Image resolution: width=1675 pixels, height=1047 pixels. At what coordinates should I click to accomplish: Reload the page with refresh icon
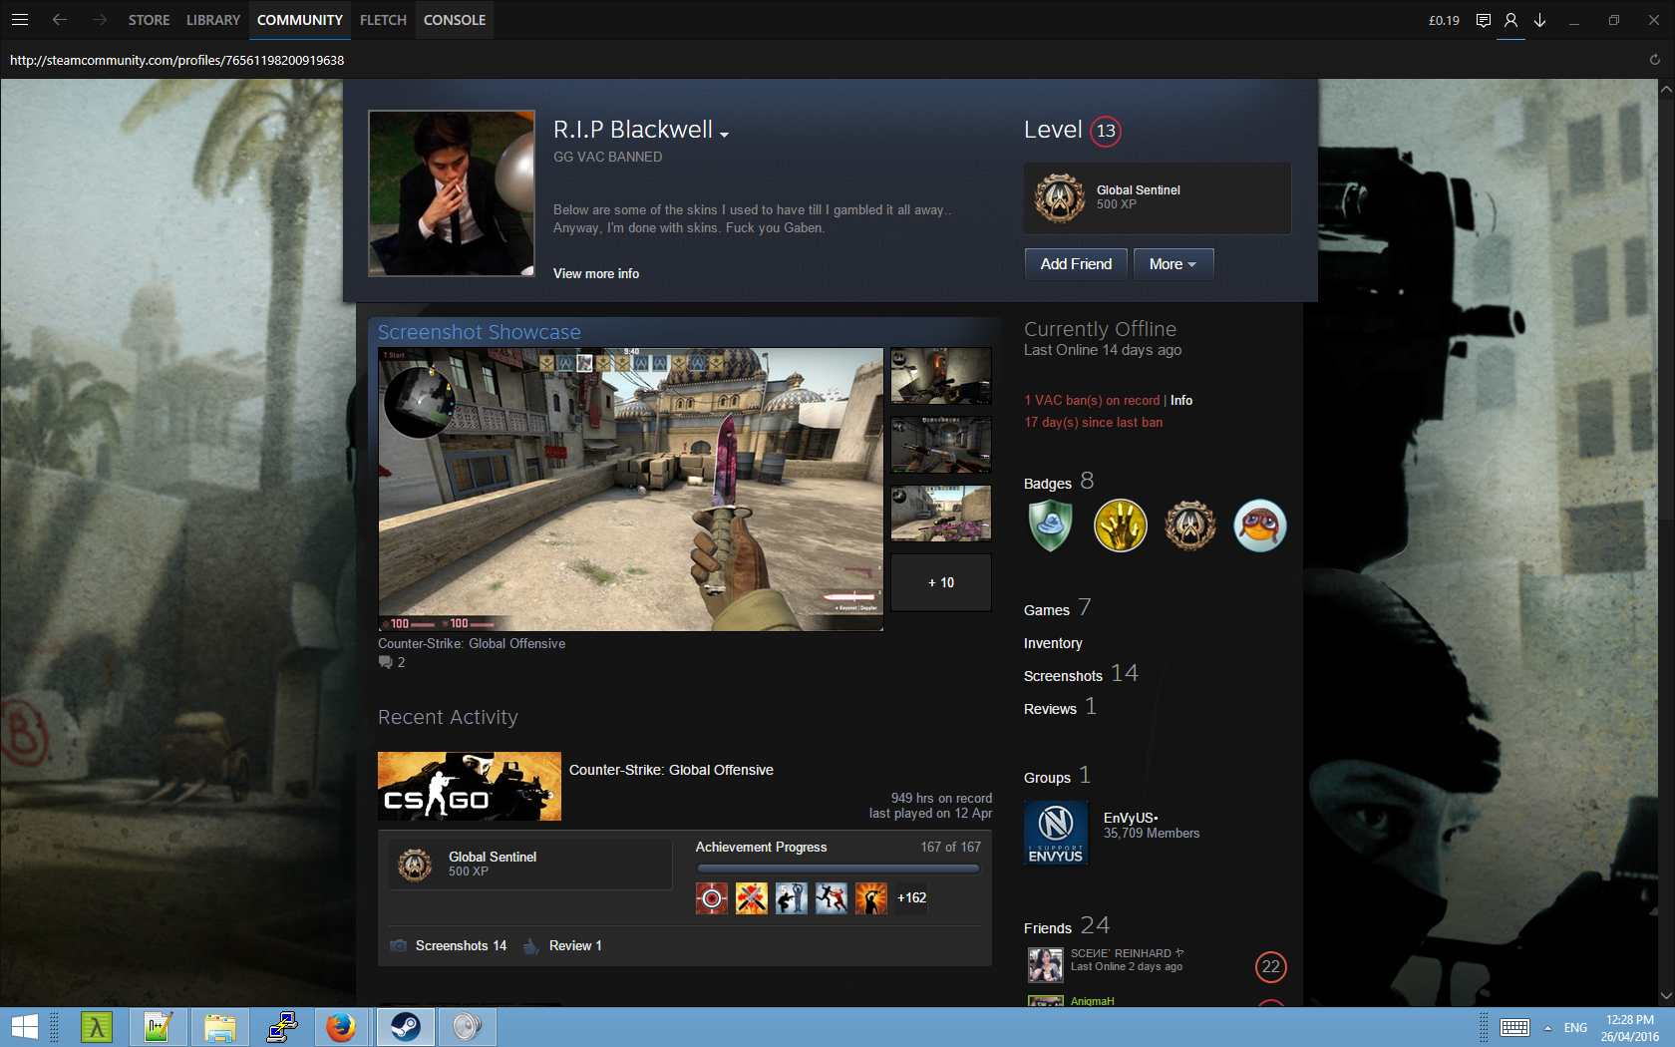click(1654, 60)
